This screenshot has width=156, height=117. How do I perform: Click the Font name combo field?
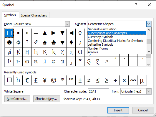pyautogui.click(x=39, y=24)
